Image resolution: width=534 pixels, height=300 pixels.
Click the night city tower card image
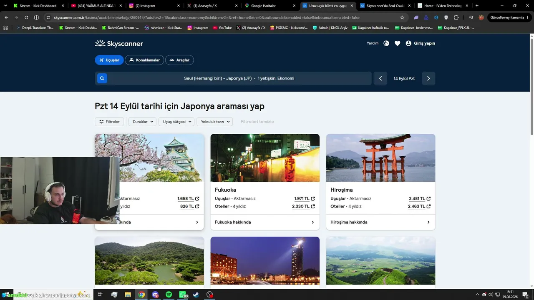(x=265, y=261)
